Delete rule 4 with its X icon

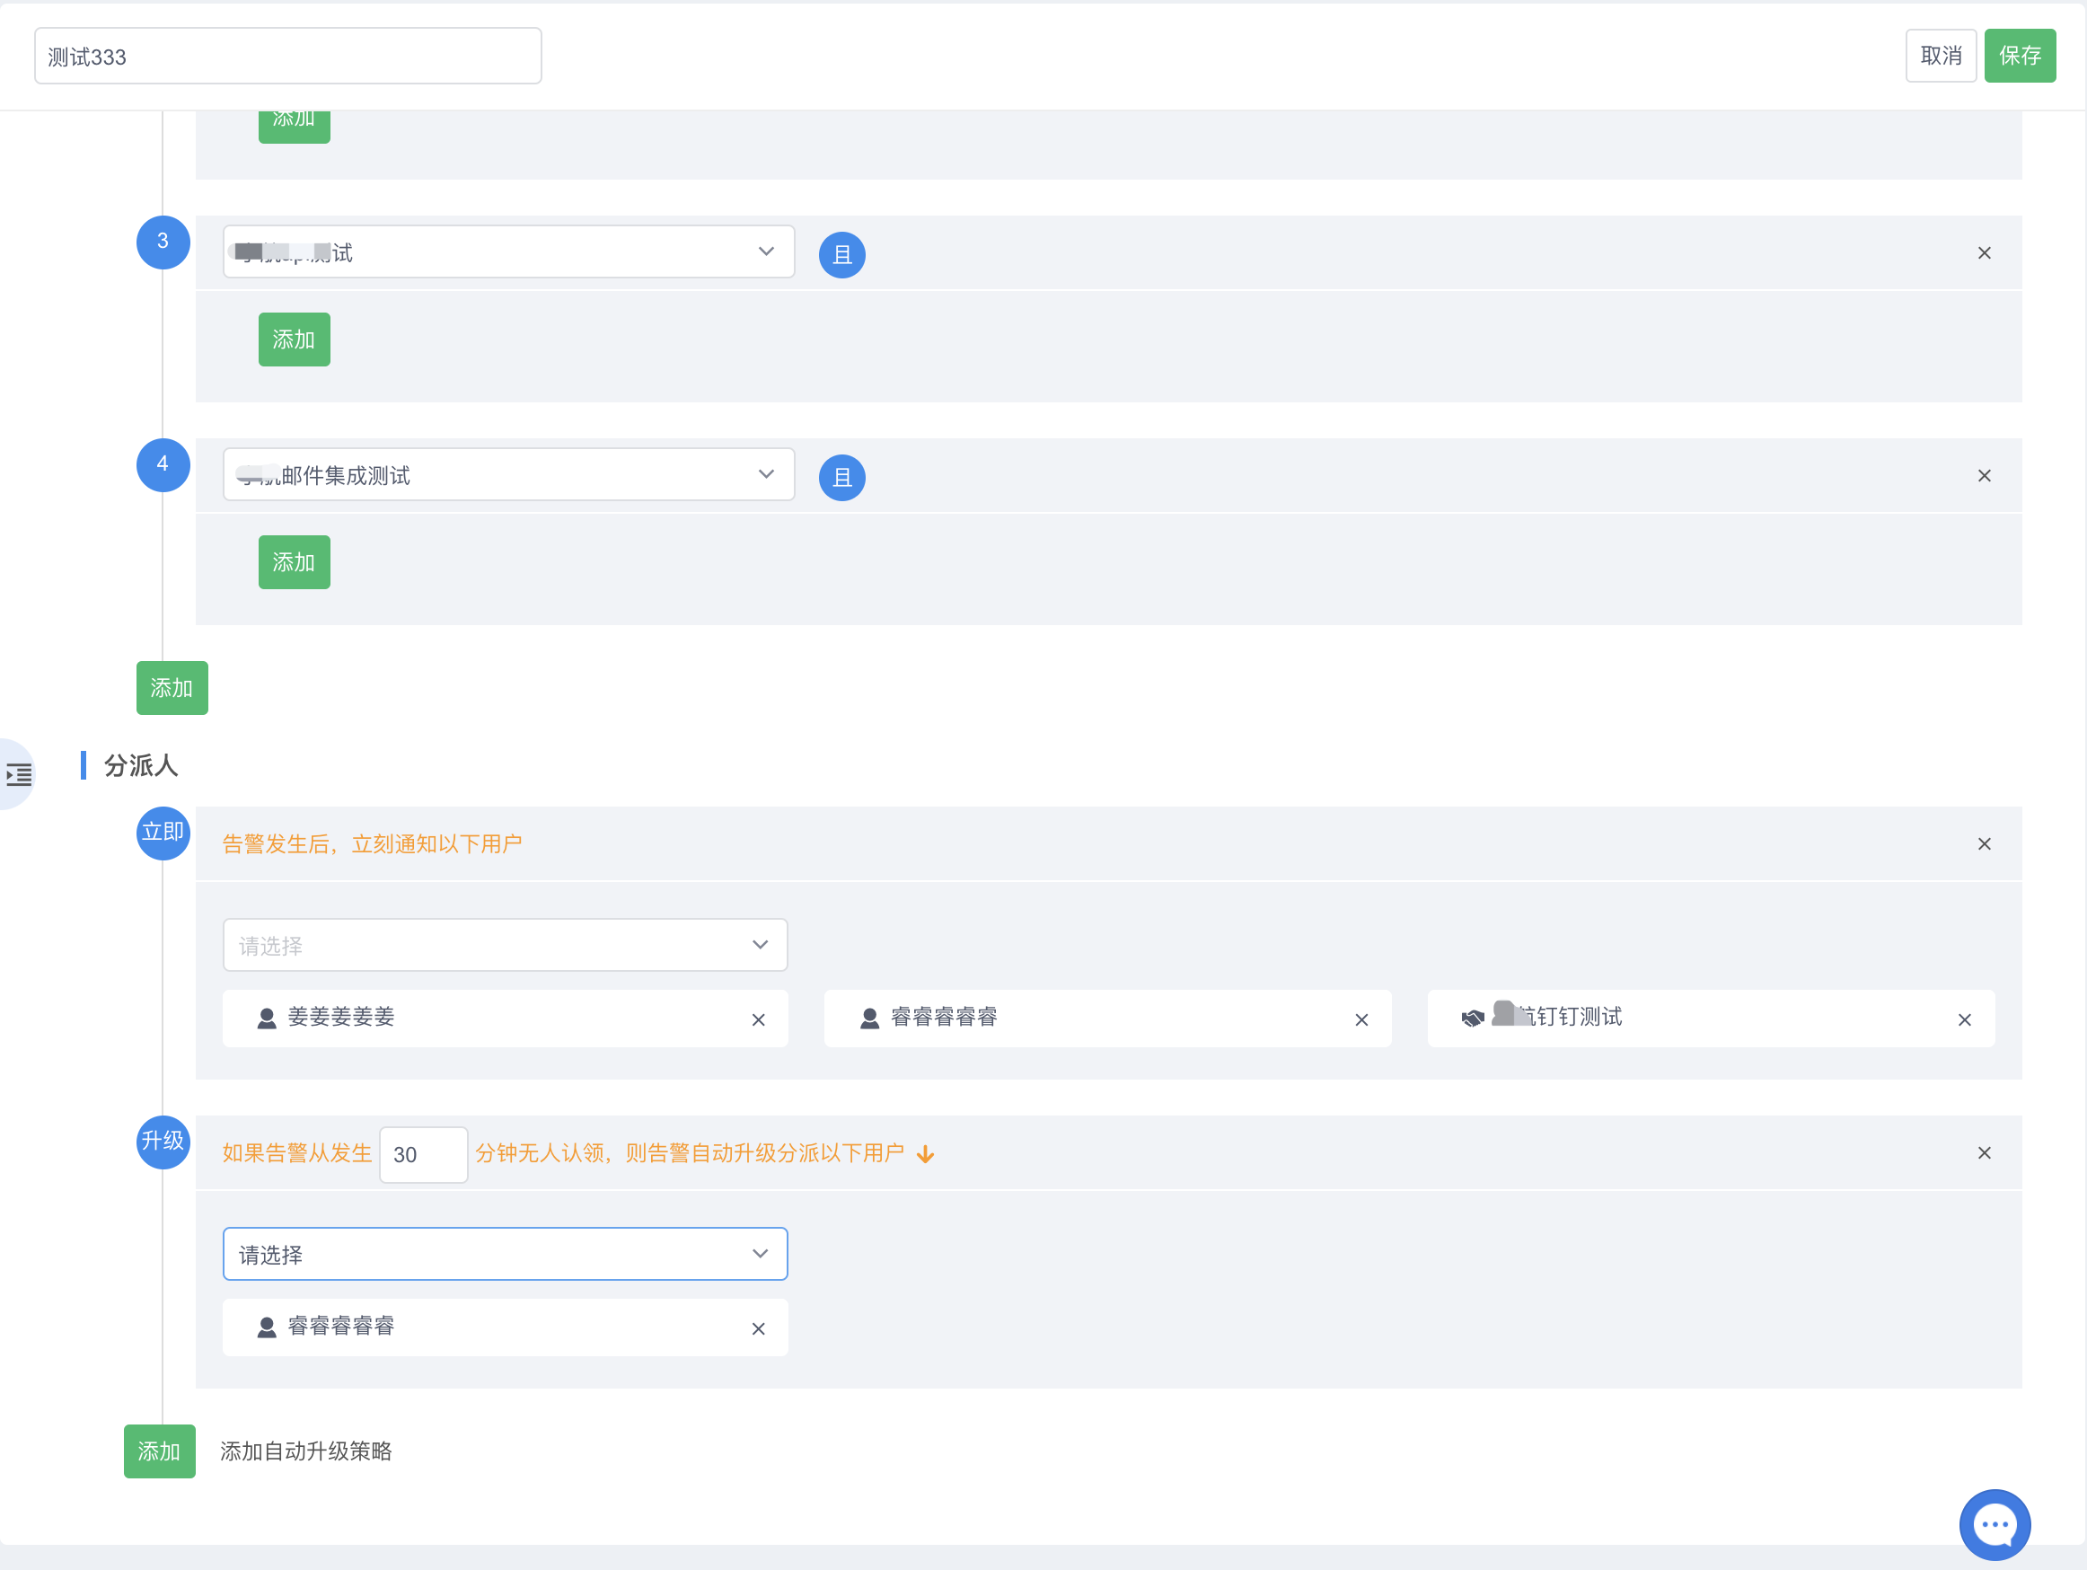pos(1984,475)
